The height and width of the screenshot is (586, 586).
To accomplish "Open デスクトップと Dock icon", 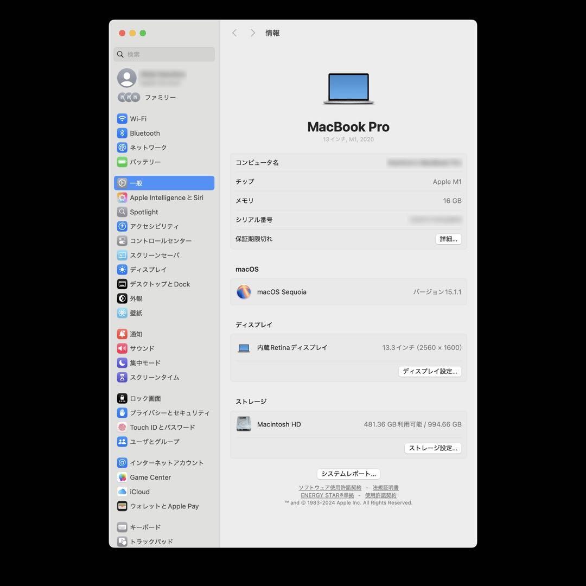I will [x=122, y=284].
